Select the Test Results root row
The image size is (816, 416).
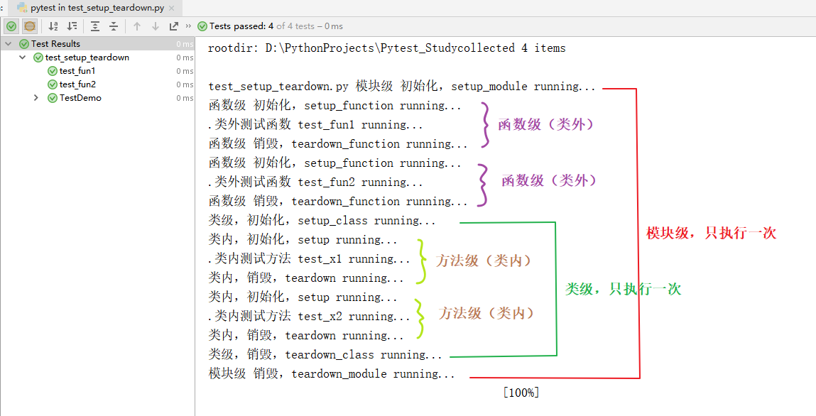[97, 44]
